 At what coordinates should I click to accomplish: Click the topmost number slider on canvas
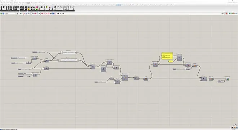point(39,52)
